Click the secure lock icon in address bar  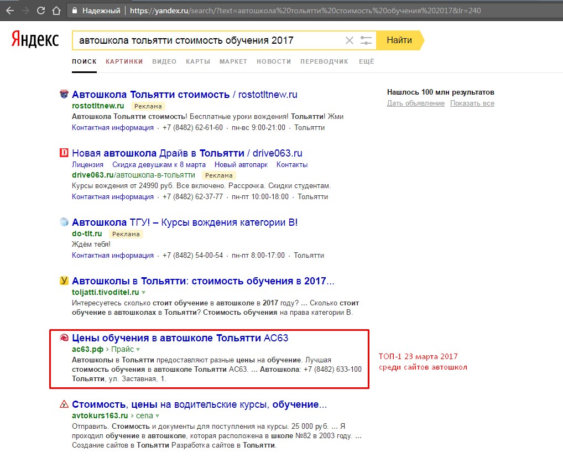click(75, 11)
